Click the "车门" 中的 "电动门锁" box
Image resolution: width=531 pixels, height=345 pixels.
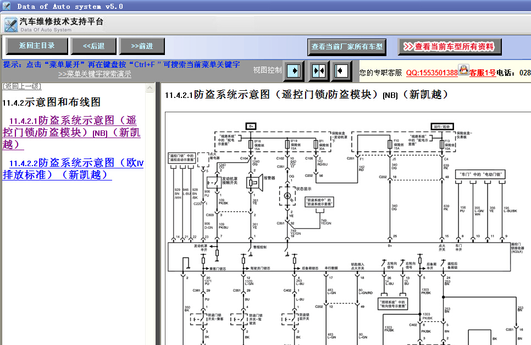click(480, 174)
